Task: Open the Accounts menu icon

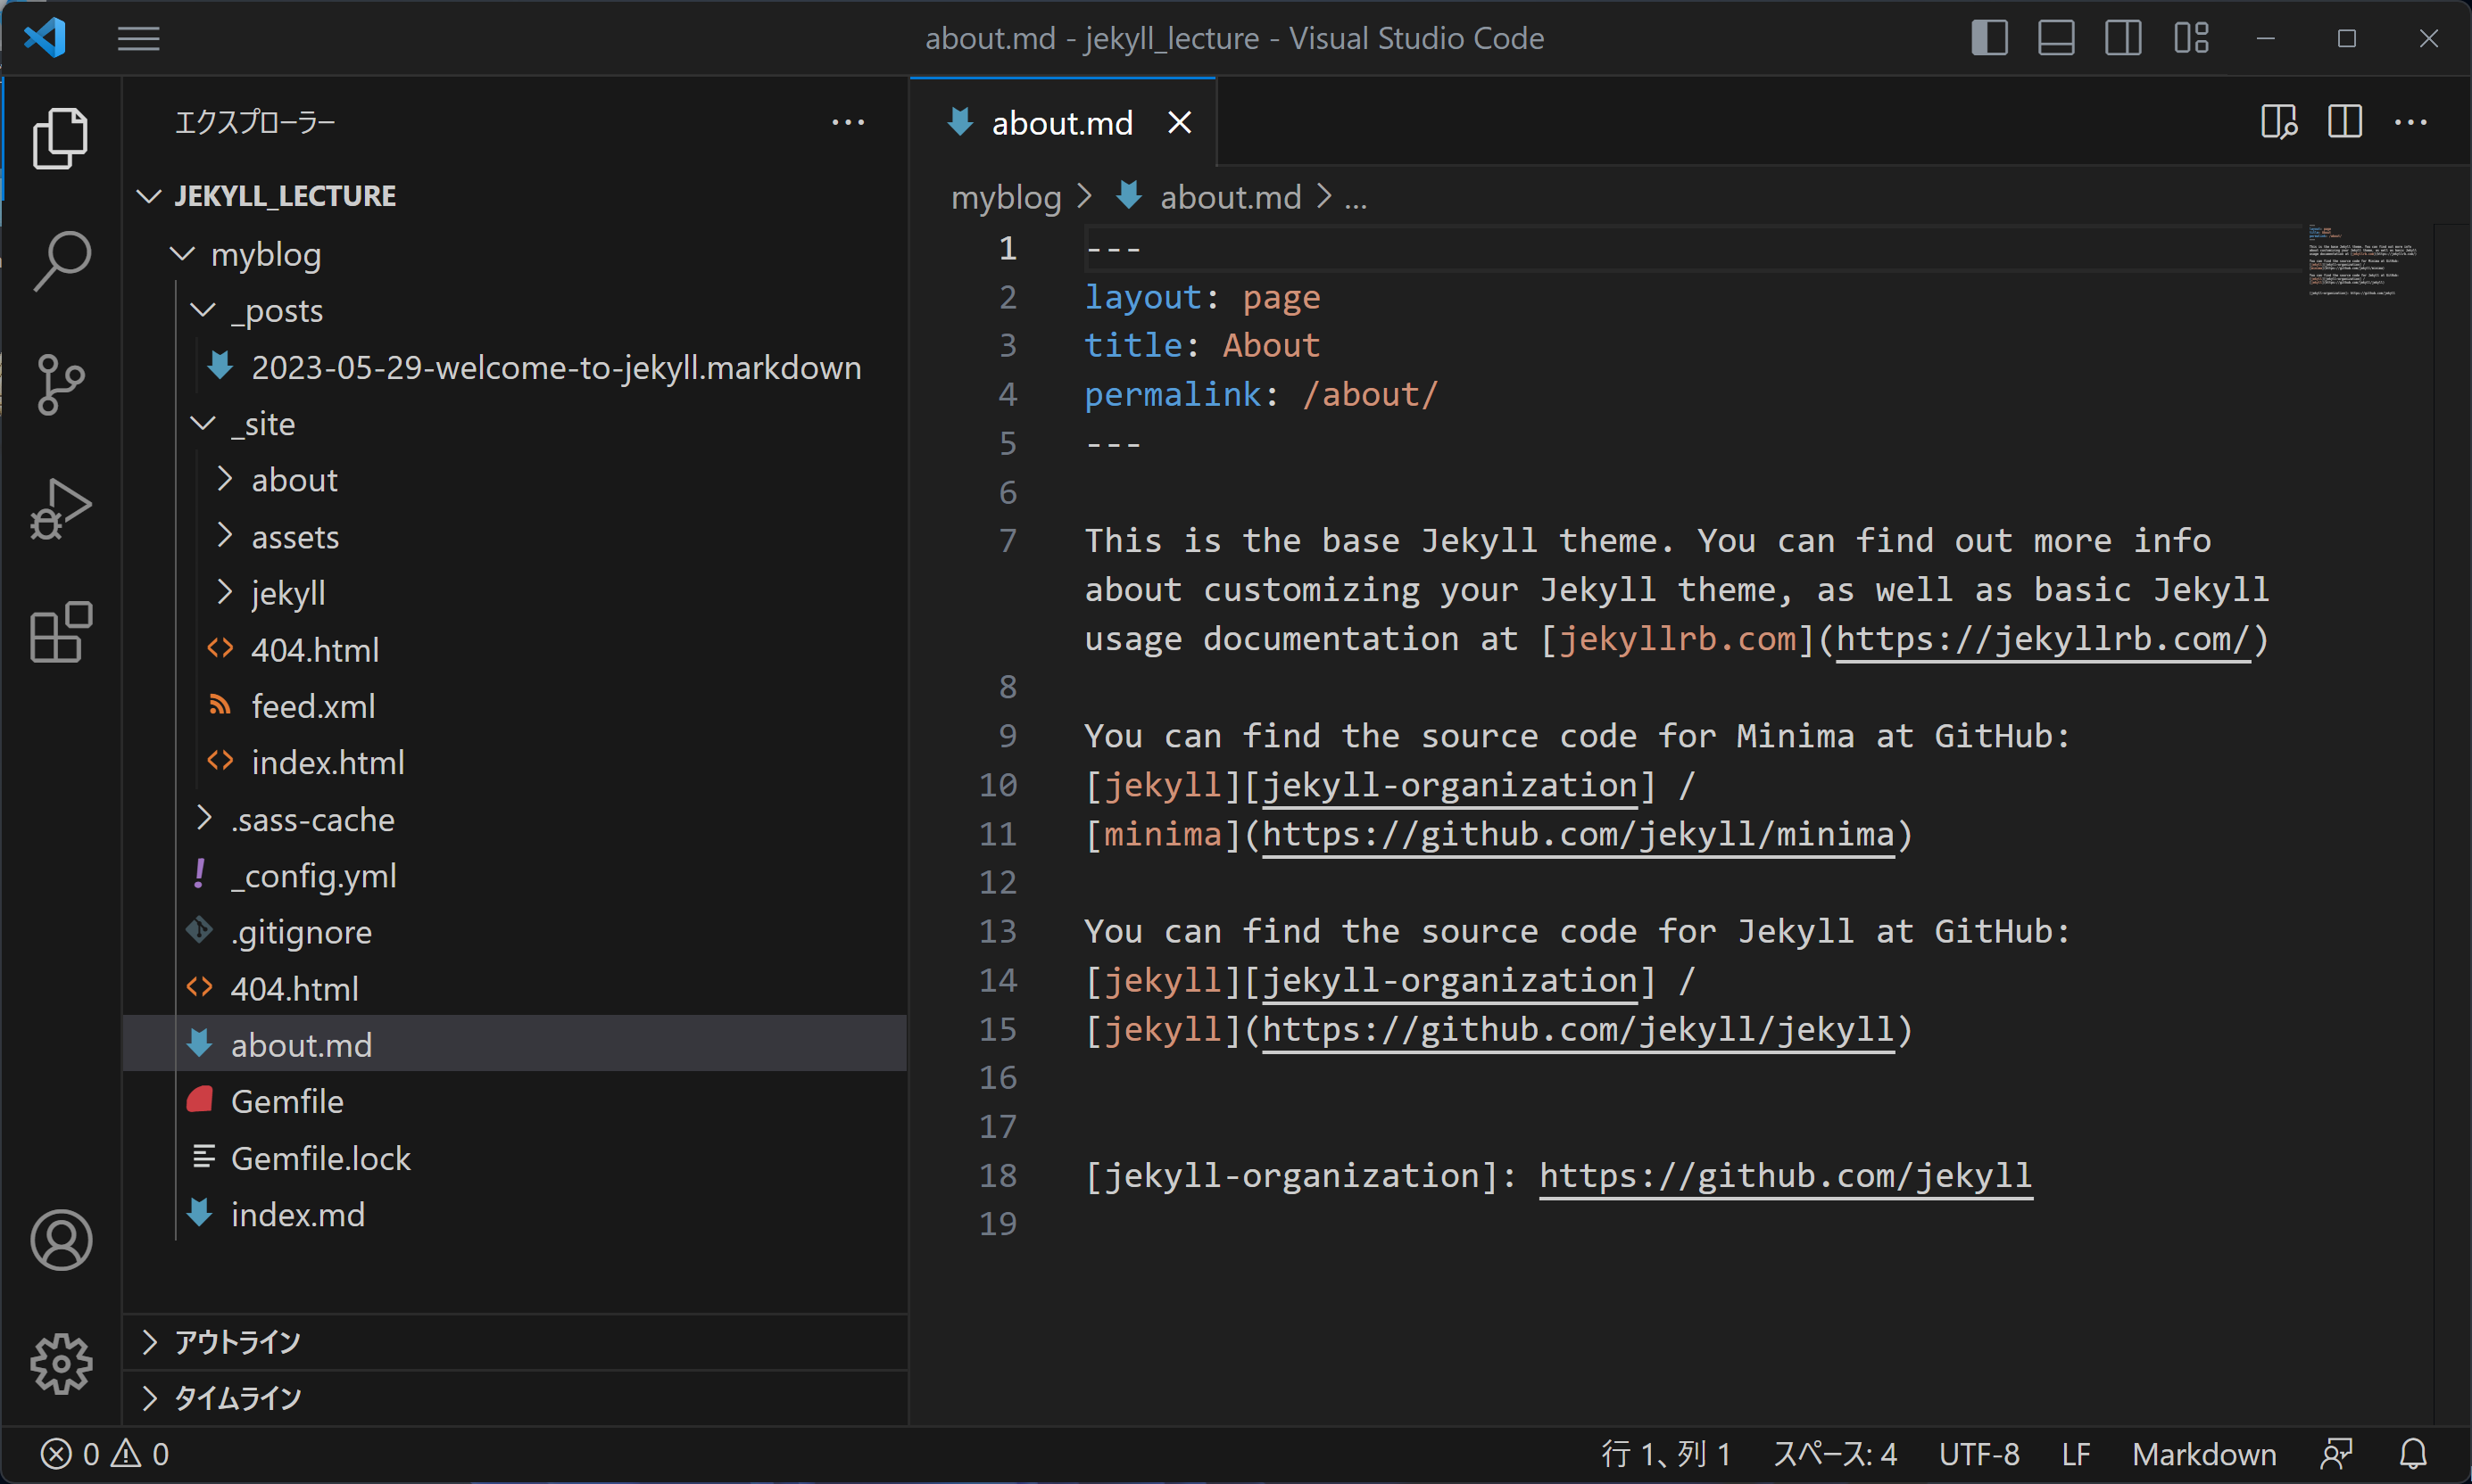Action: [61, 1240]
